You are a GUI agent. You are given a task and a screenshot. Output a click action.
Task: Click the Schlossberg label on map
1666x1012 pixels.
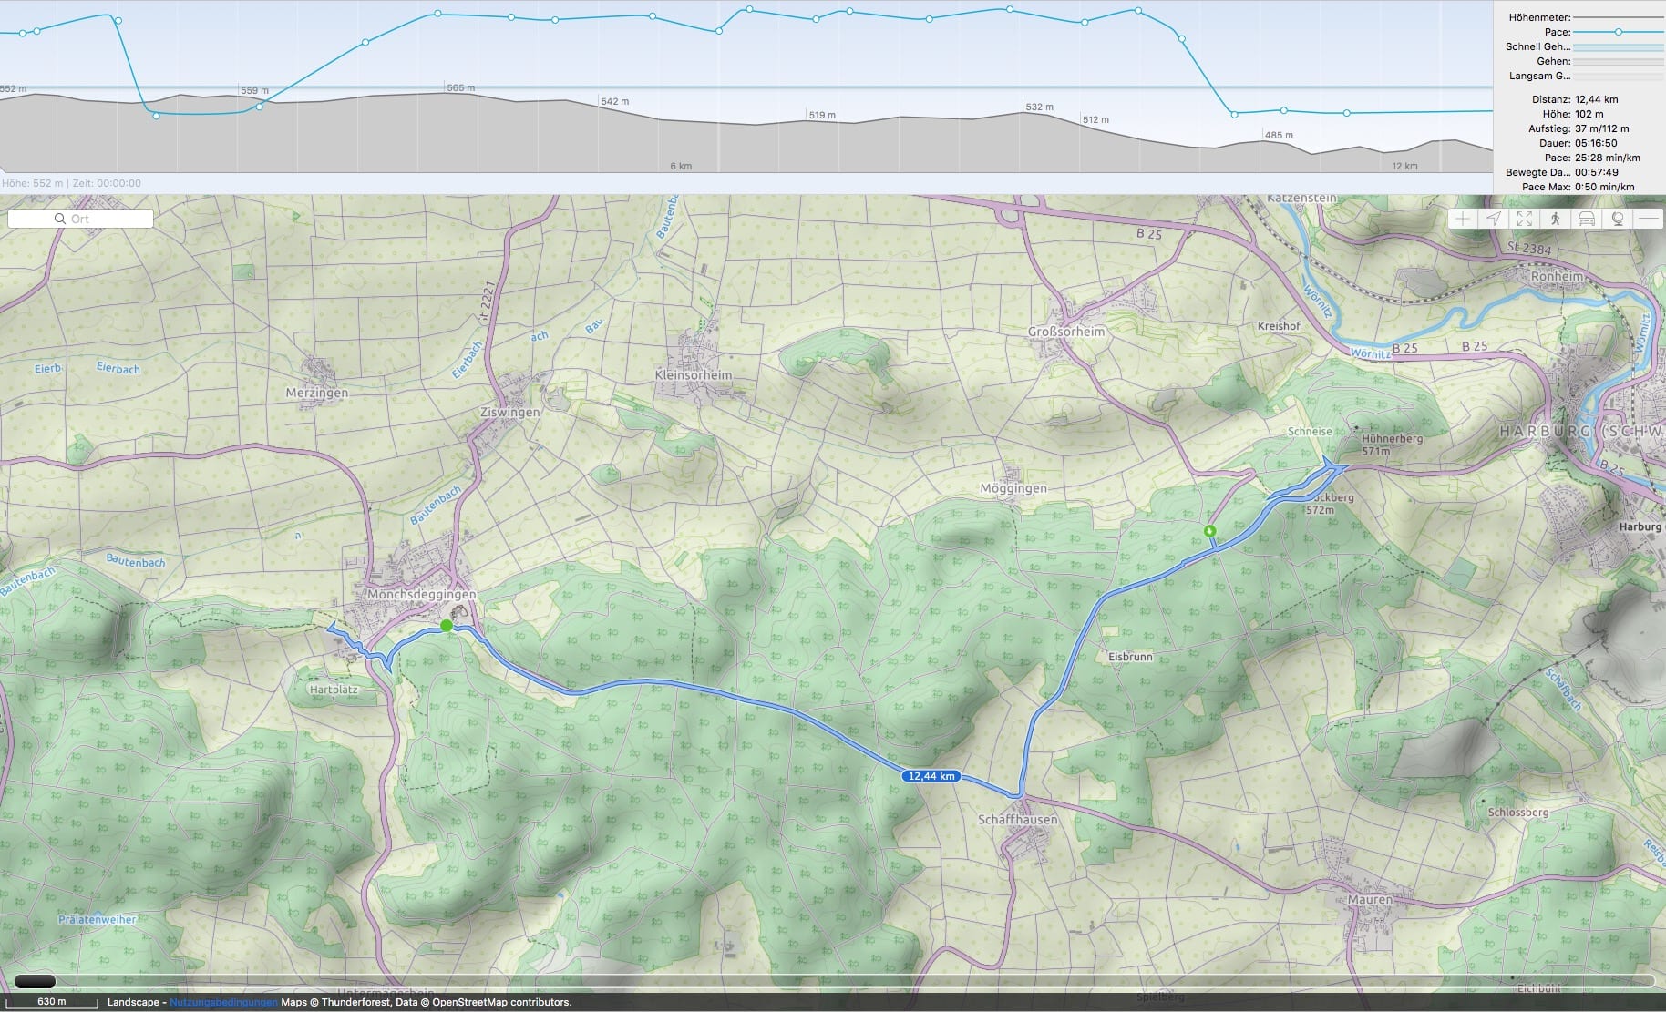tap(1518, 812)
